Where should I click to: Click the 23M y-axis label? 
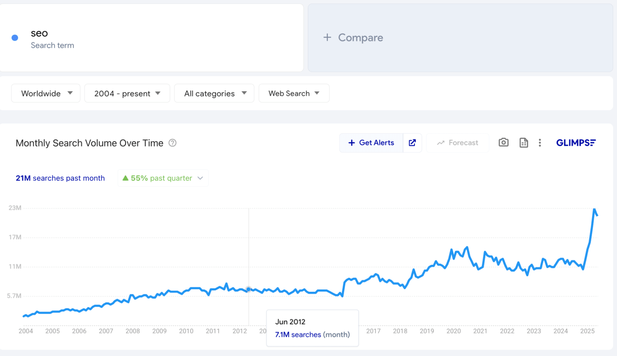(x=15, y=208)
